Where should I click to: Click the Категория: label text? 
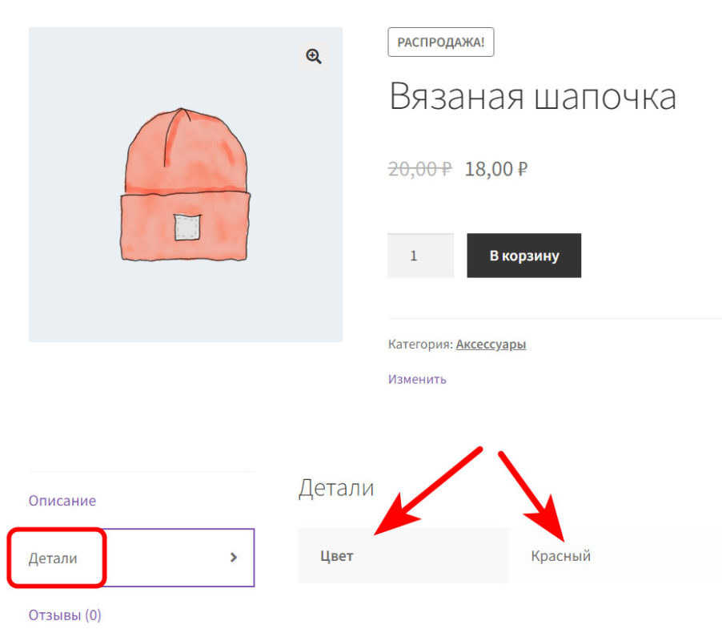(420, 345)
